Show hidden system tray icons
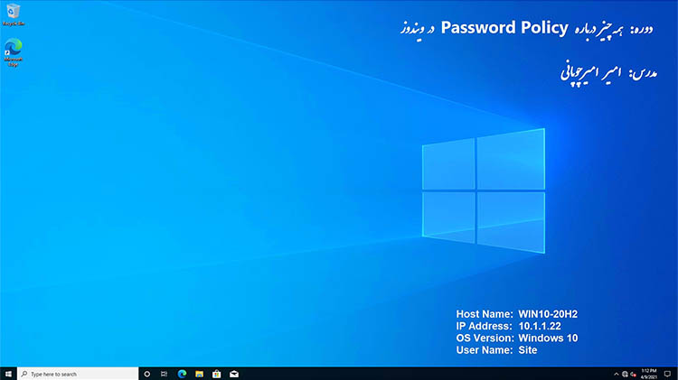Image resolution: width=678 pixels, height=380 pixels. coord(617,374)
